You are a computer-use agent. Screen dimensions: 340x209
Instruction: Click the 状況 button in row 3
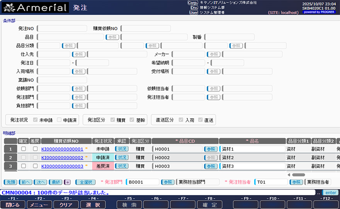click(x=122, y=166)
